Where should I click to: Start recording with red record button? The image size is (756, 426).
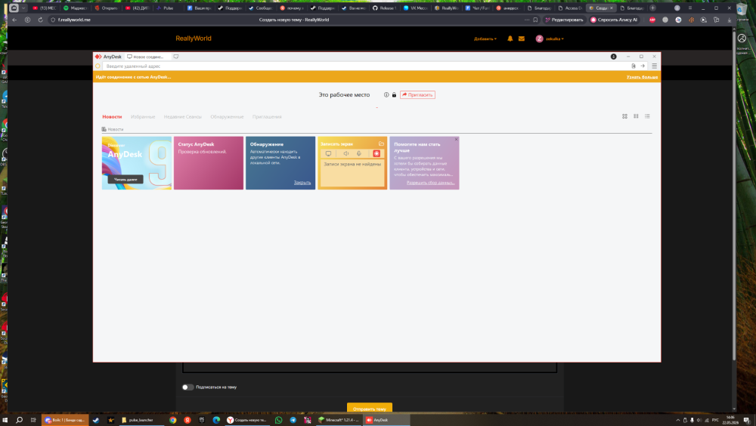[376, 154]
